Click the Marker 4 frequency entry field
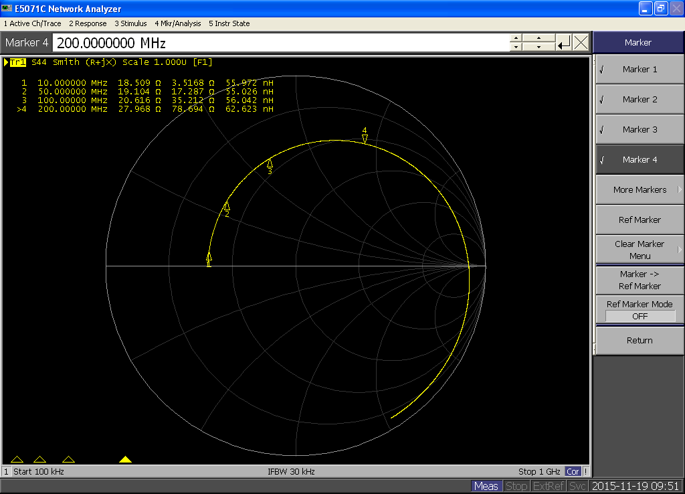This screenshot has width=685, height=494. coord(280,43)
